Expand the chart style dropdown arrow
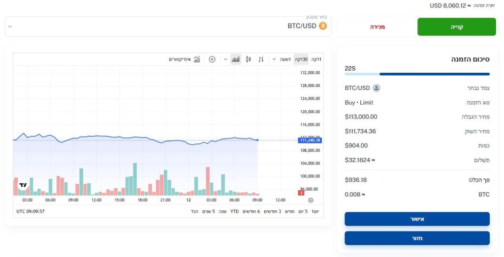Viewport: 504px width, 257px height. click(225, 59)
